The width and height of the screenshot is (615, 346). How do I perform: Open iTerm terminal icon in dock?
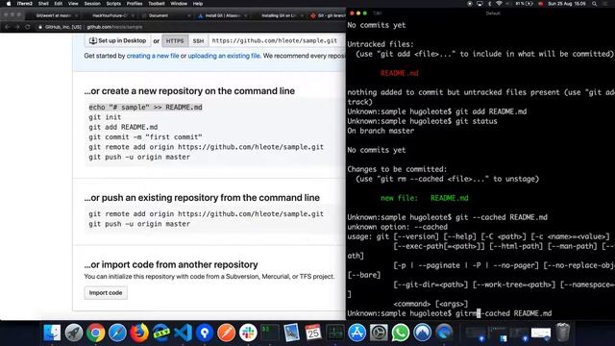(x=270, y=333)
